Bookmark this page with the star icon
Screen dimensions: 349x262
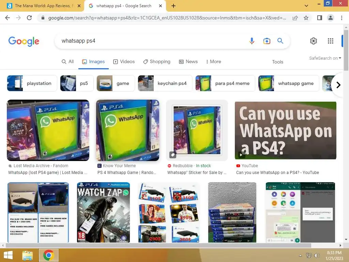(x=306, y=18)
